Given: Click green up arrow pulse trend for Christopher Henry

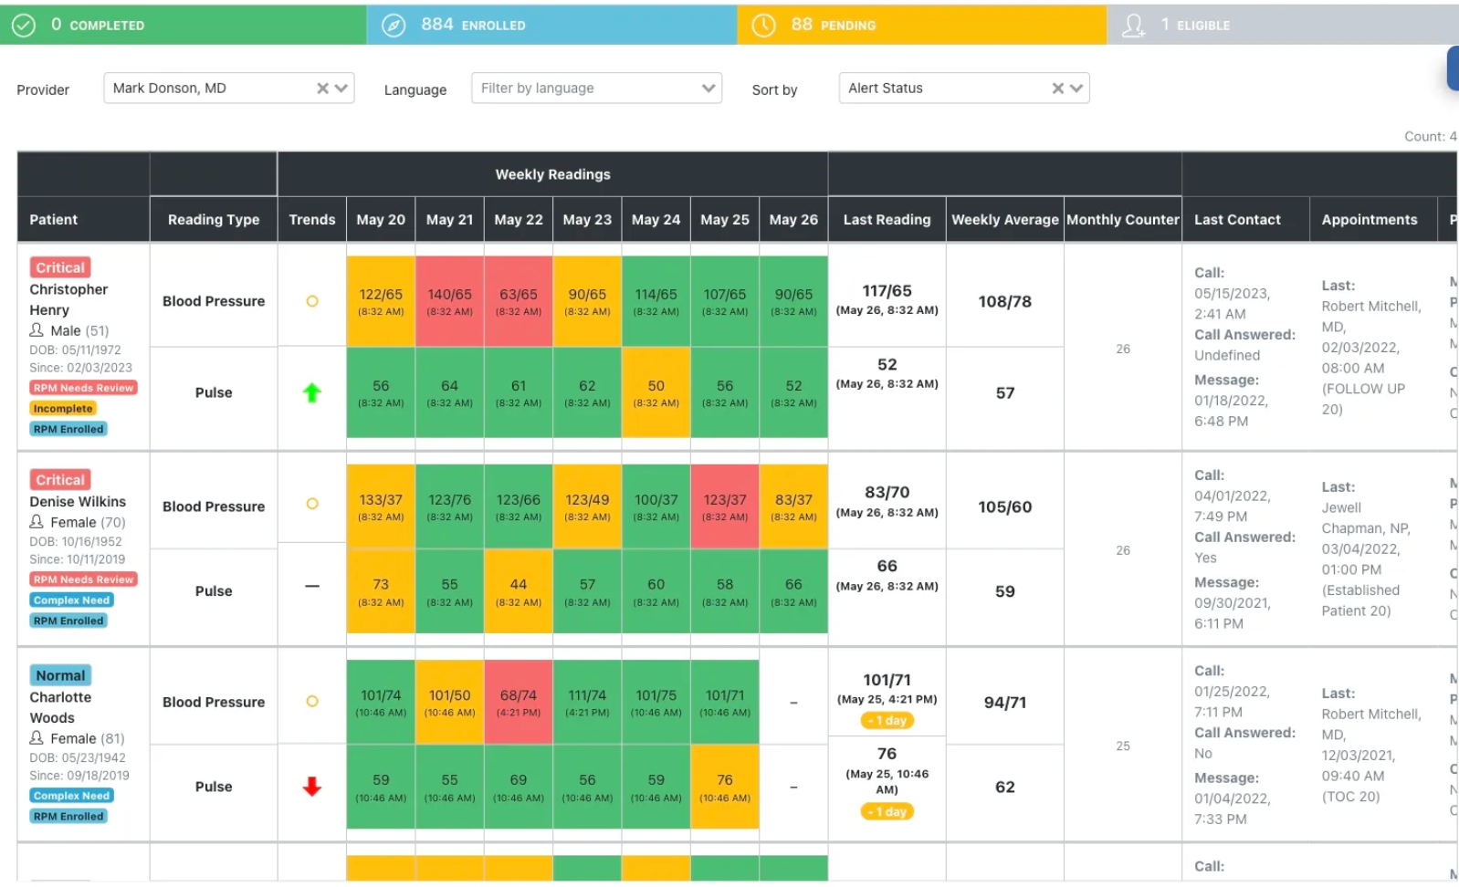Looking at the screenshot, I should pos(311,392).
